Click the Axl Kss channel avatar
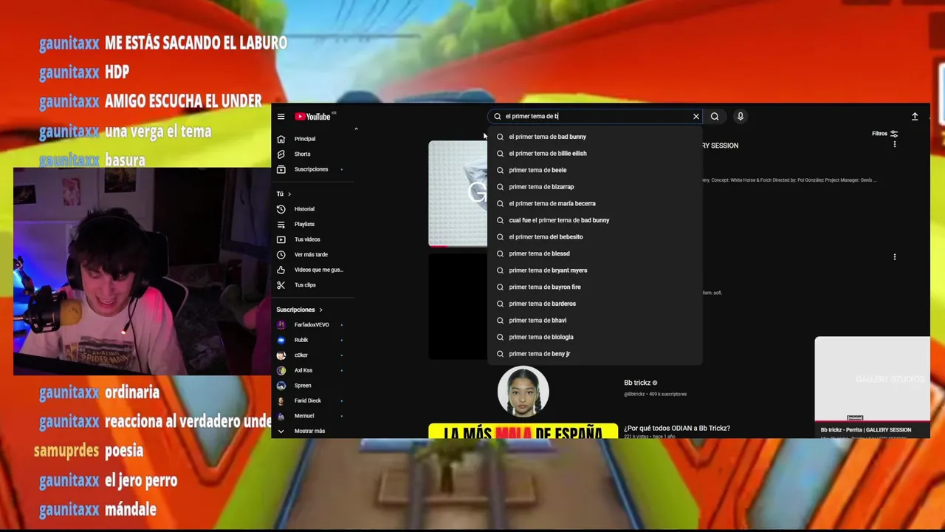945x532 pixels. pos(281,370)
